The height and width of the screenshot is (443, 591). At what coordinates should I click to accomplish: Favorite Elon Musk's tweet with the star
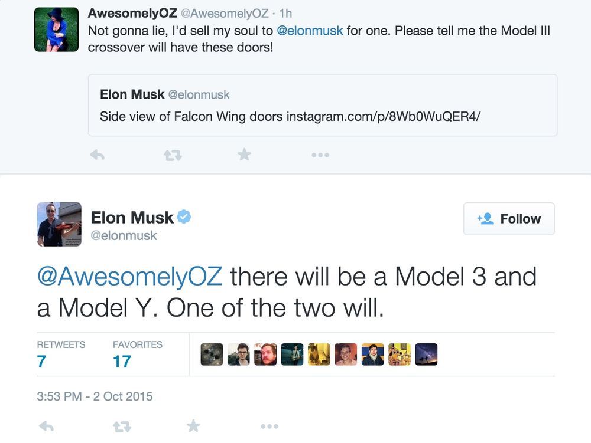(x=193, y=426)
